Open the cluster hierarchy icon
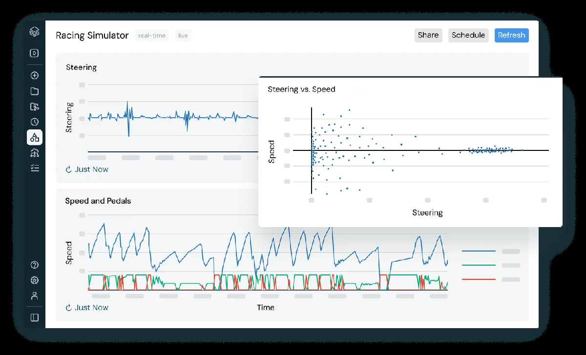The width and height of the screenshot is (586, 355). coord(34,153)
